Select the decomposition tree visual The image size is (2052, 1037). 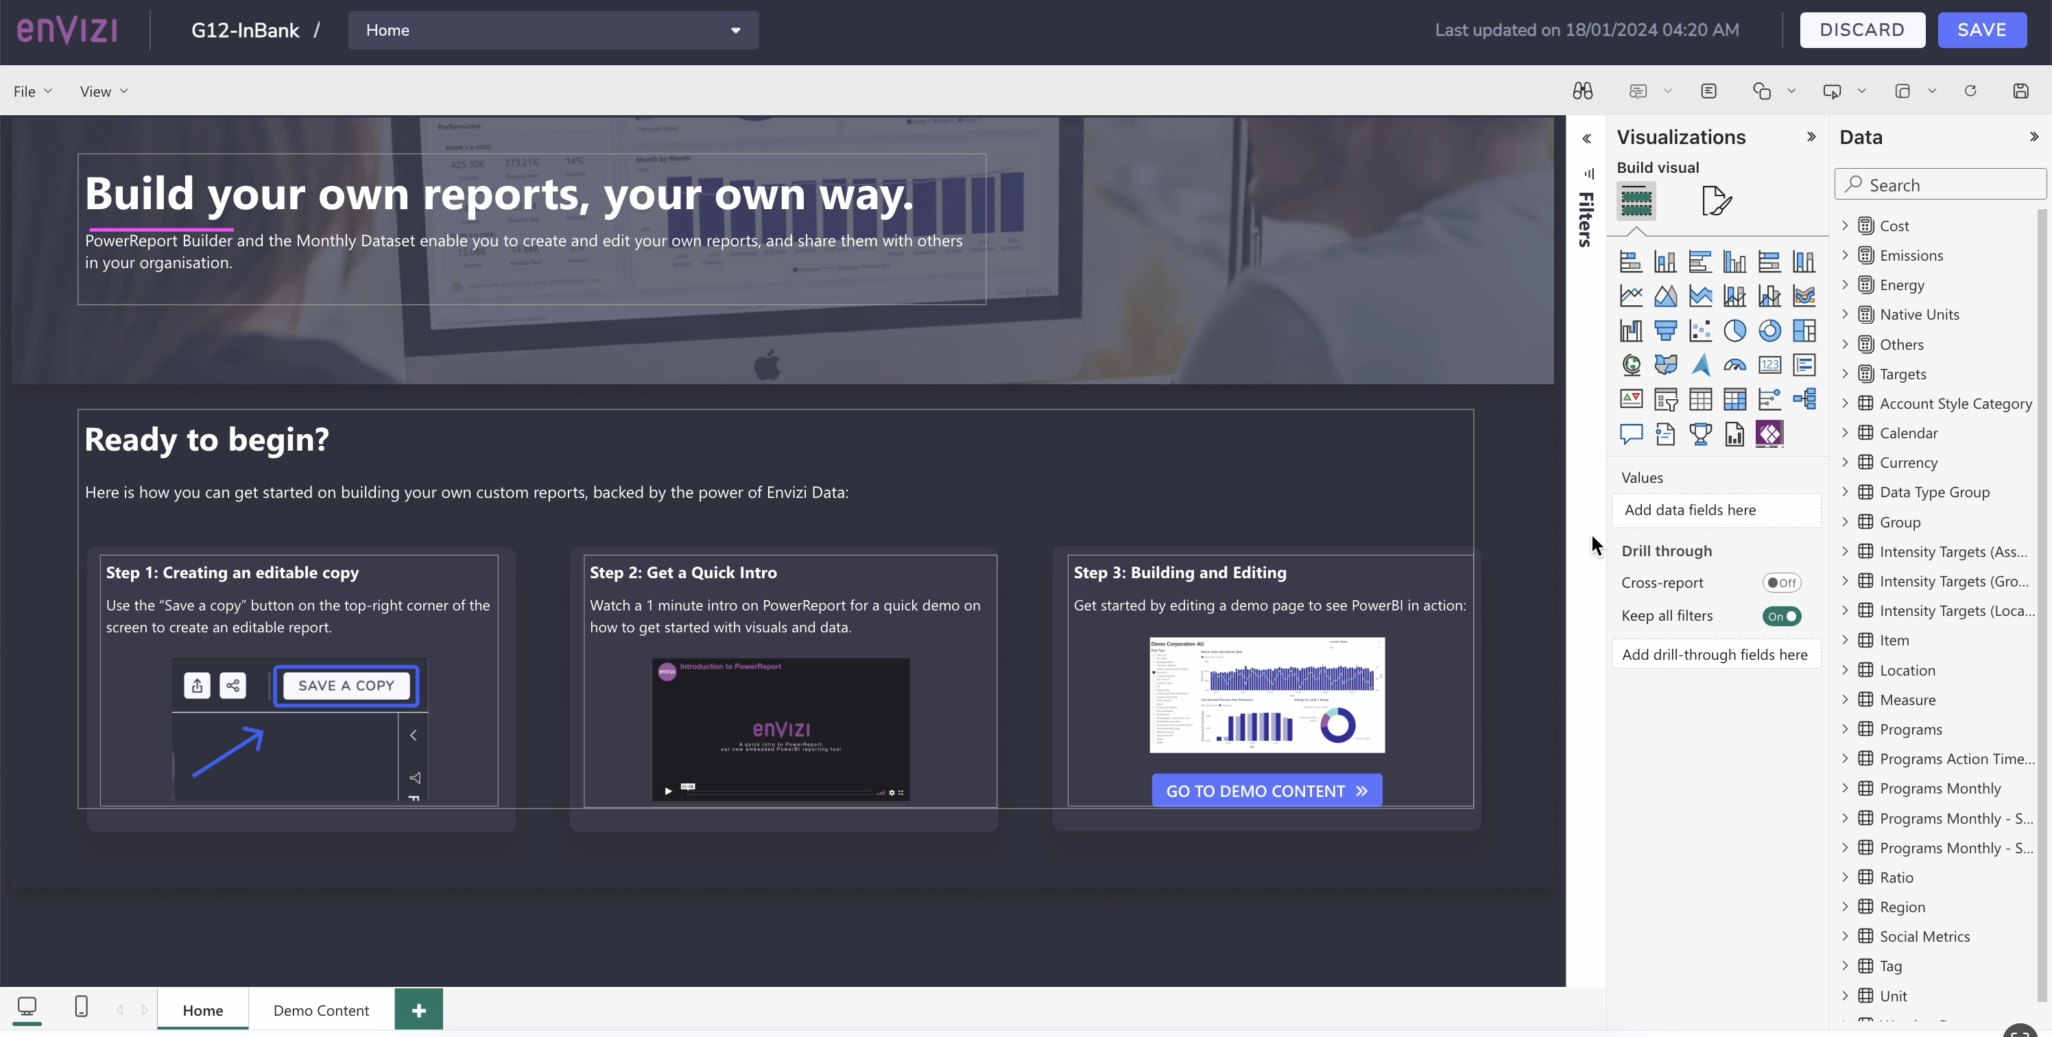pos(1804,399)
